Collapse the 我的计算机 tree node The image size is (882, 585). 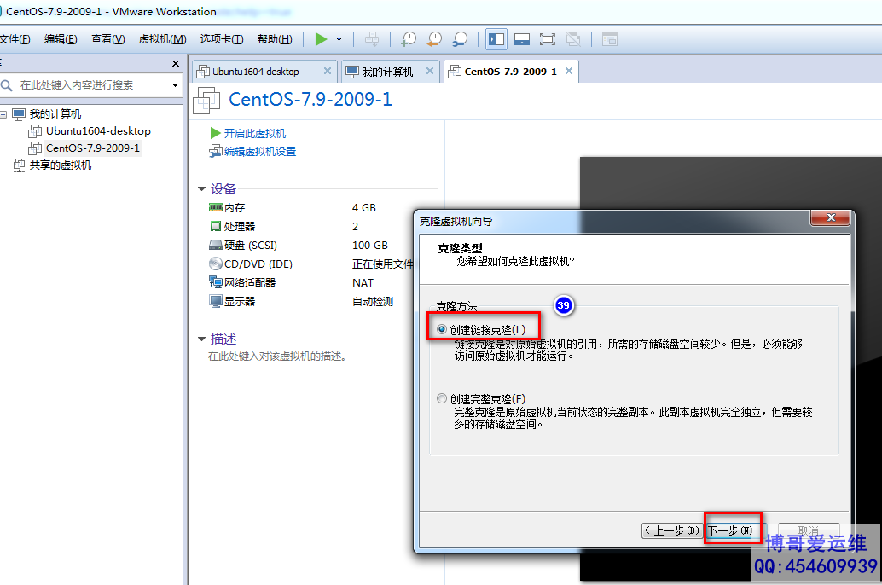point(4,114)
